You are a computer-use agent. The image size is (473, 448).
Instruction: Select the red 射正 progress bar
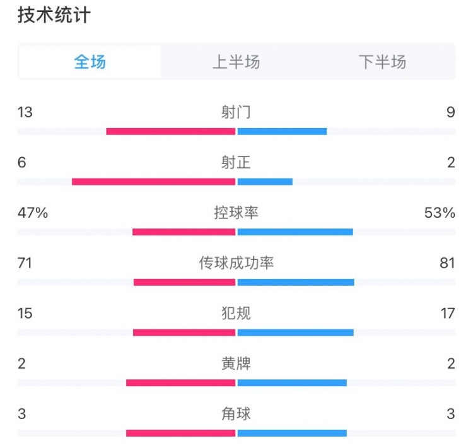pos(153,182)
